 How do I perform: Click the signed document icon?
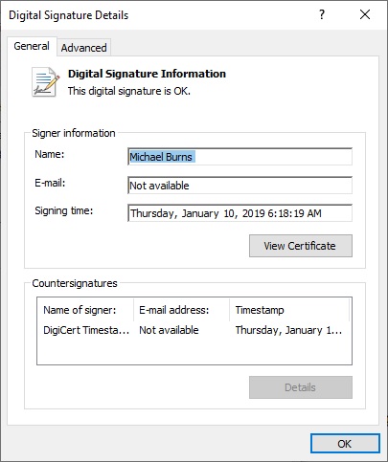pos(45,81)
